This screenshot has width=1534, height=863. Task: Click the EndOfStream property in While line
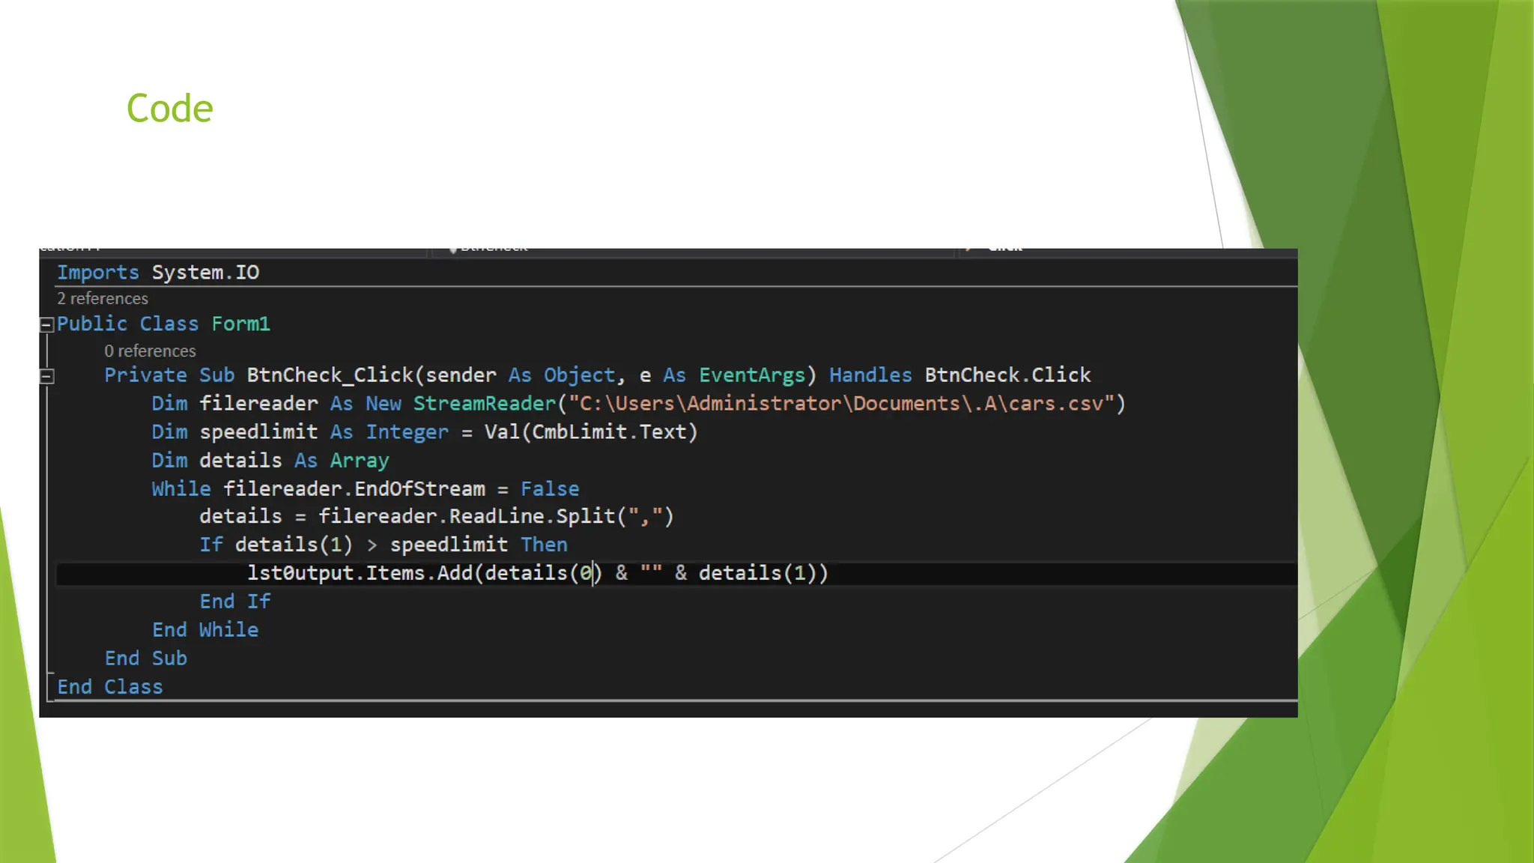coord(419,489)
